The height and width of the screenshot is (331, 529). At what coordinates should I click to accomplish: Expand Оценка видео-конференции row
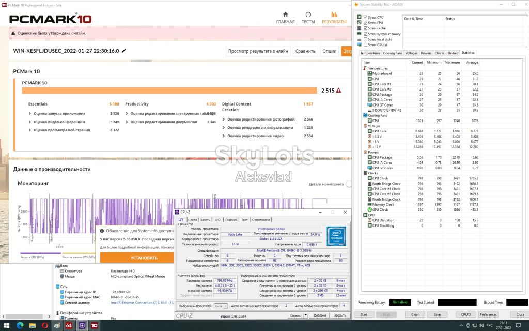[x=29, y=122]
